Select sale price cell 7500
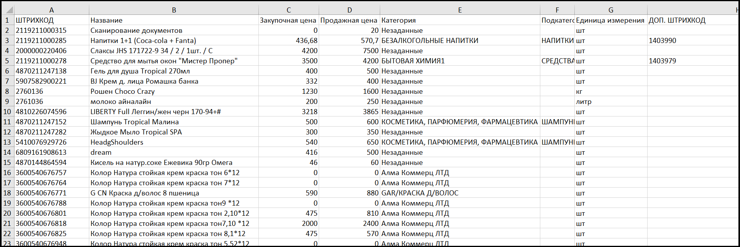The width and height of the screenshot is (740, 247). [x=349, y=50]
